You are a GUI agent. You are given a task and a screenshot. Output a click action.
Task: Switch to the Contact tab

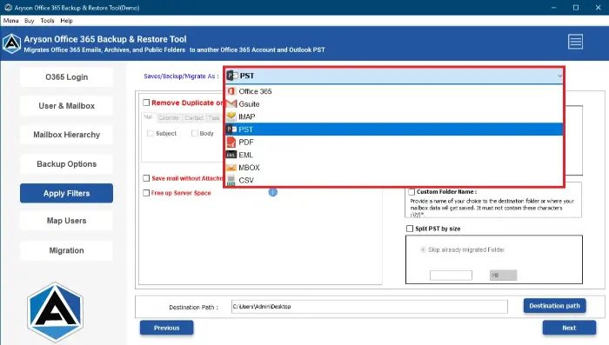click(x=194, y=117)
